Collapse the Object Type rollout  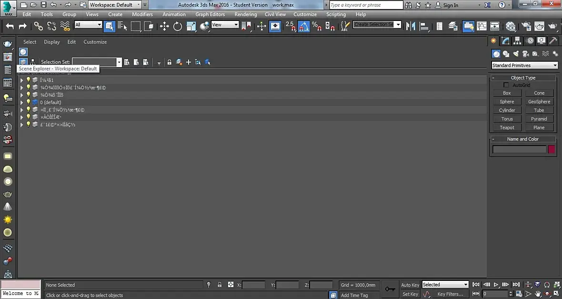tap(493, 78)
